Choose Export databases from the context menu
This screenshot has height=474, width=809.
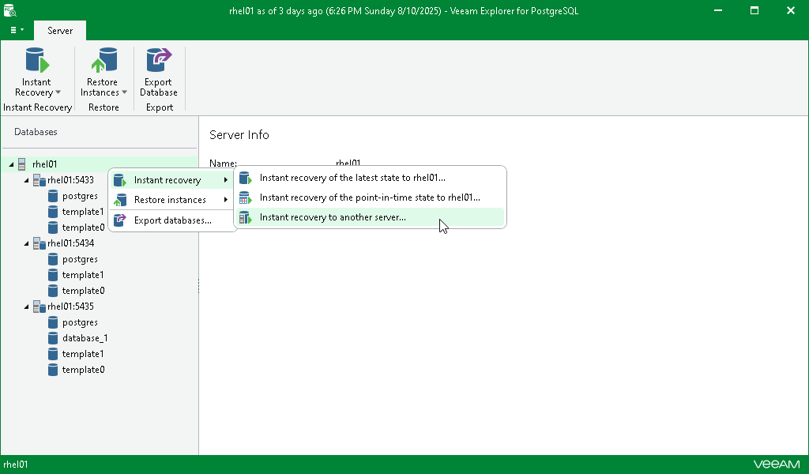coord(171,220)
